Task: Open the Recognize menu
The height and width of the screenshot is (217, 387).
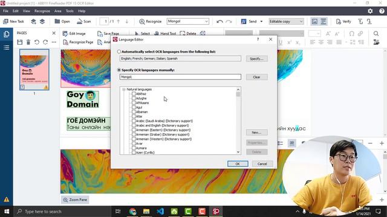Action: [x=42, y=11]
